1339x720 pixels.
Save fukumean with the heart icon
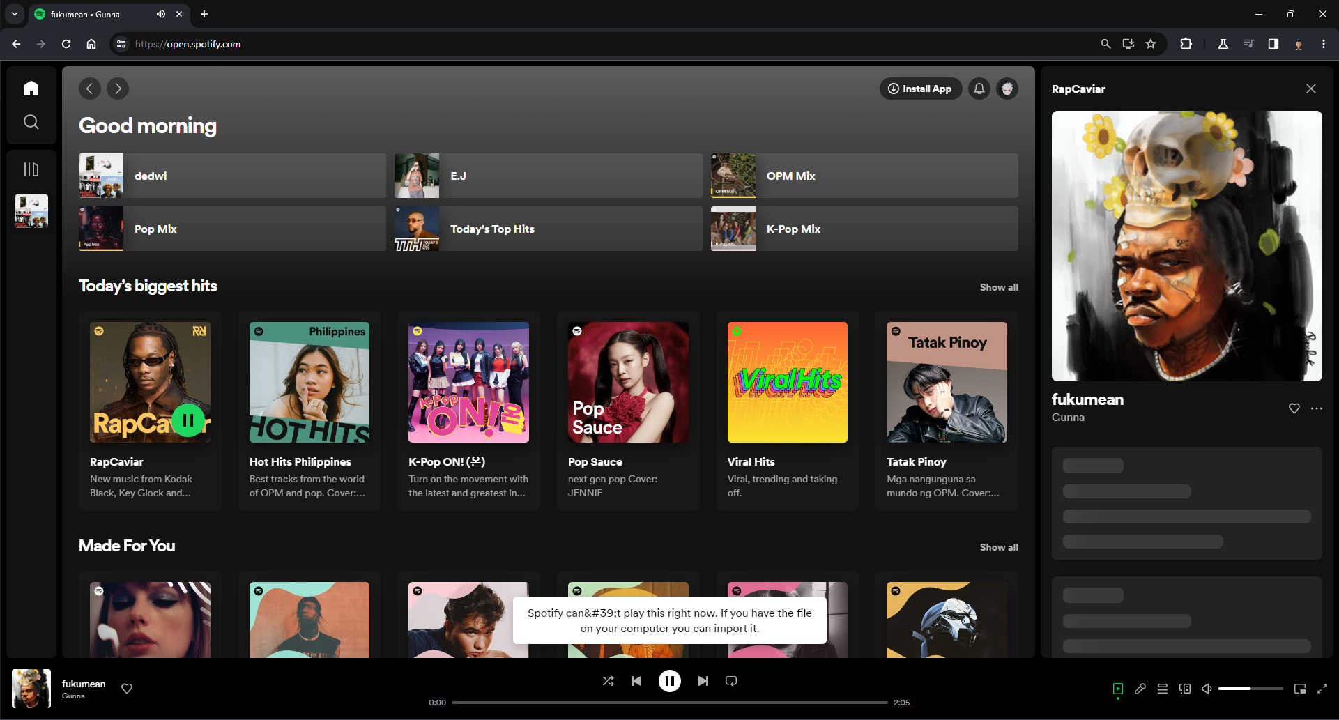coord(1294,408)
